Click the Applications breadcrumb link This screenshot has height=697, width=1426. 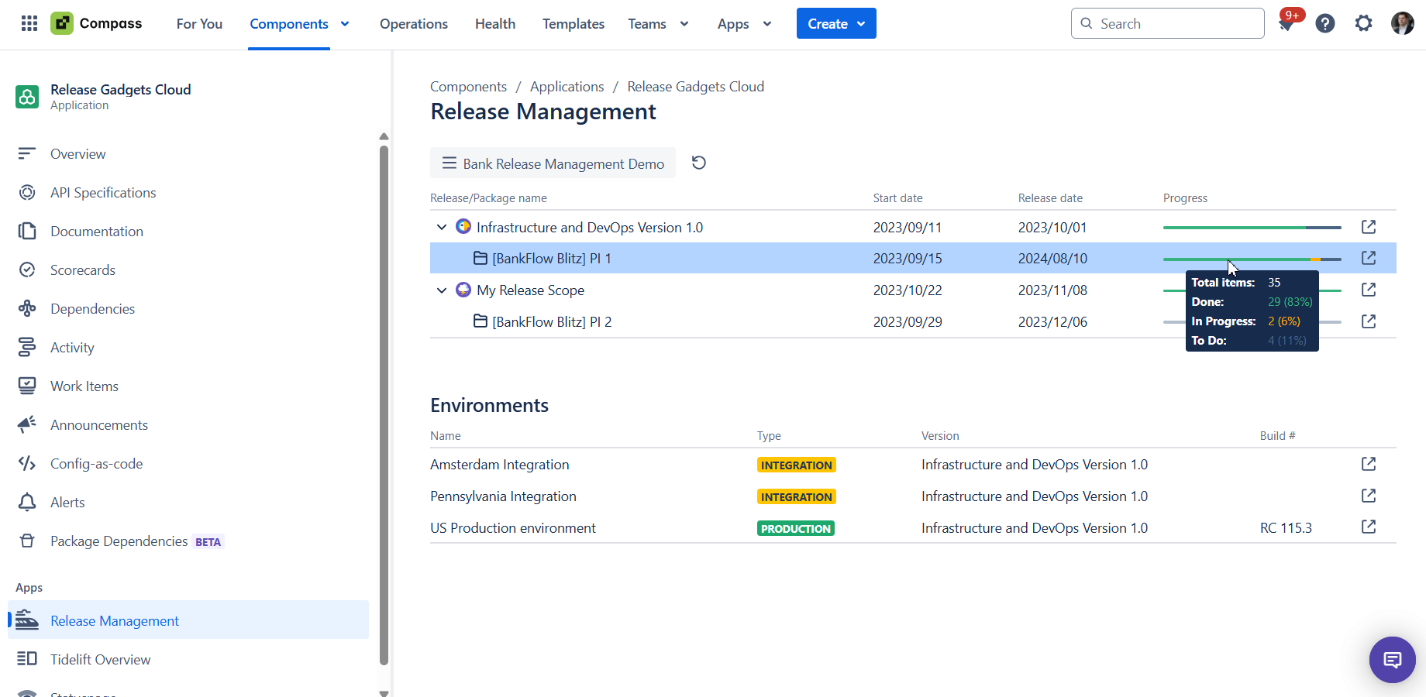click(x=567, y=87)
